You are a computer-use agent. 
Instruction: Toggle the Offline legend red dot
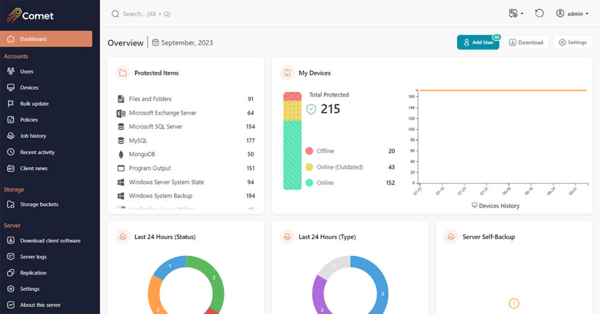tap(309, 151)
